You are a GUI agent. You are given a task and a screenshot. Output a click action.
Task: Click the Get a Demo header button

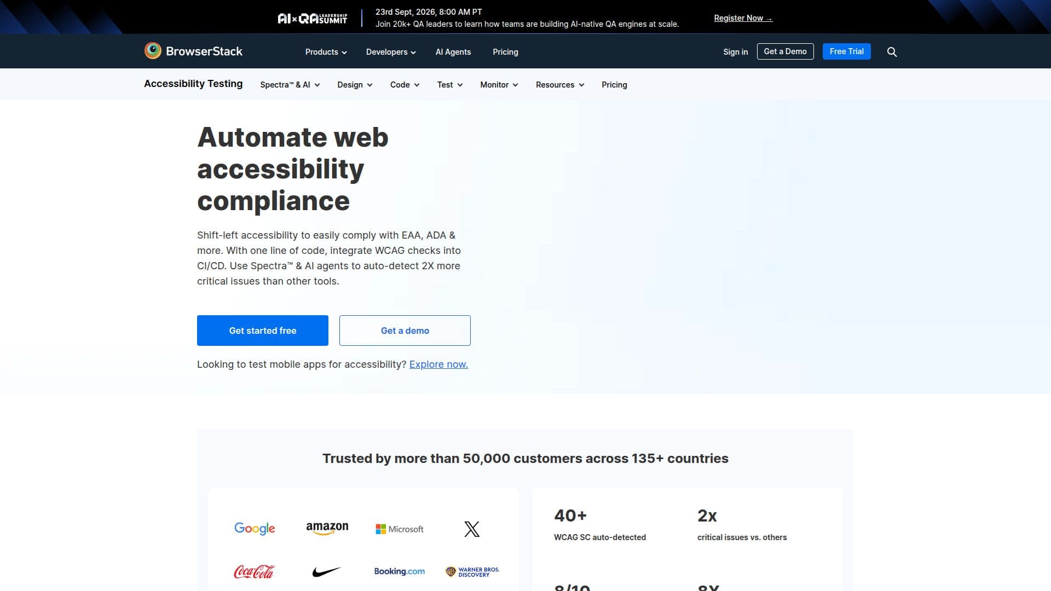coord(785,51)
